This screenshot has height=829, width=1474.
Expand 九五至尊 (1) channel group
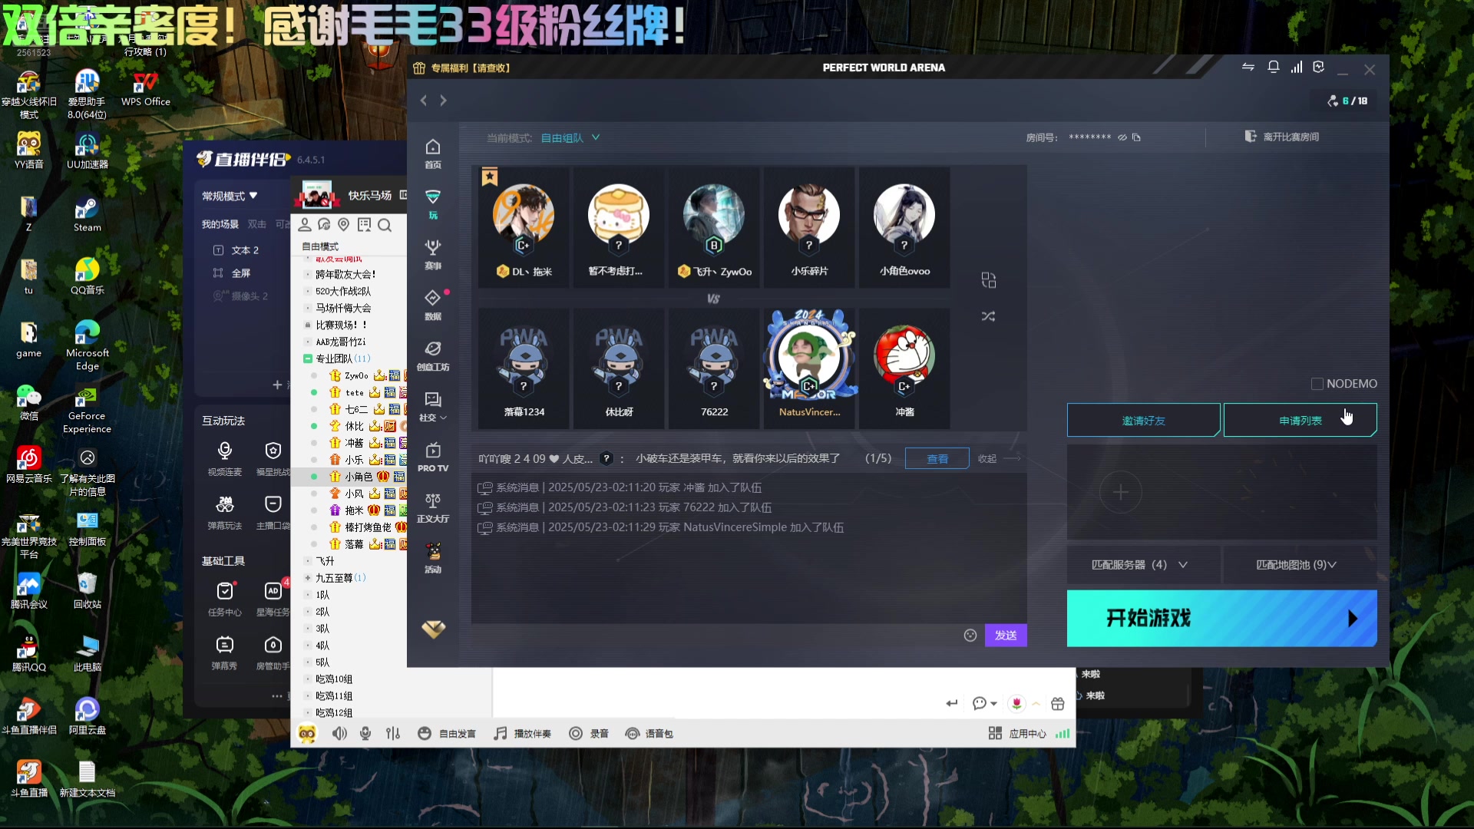[308, 578]
